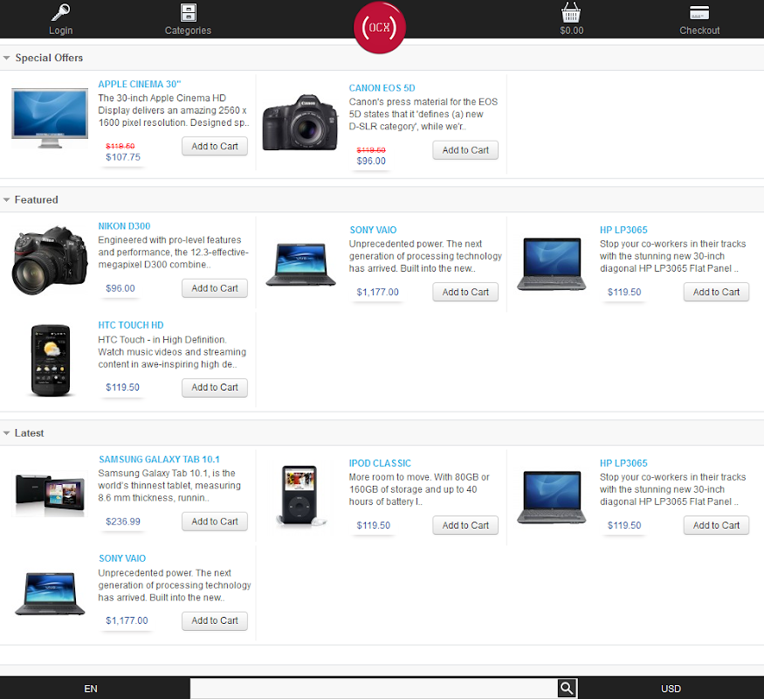
Task: Click the Checkout card icon
Action: [699, 13]
